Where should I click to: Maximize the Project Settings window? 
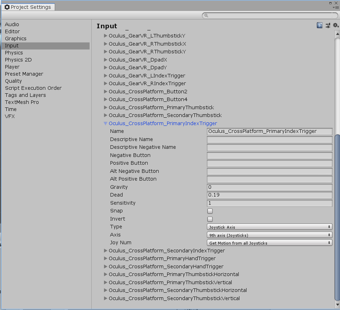331,2
